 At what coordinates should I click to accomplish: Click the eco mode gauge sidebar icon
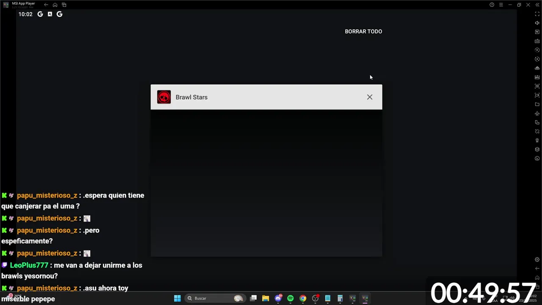point(537,158)
